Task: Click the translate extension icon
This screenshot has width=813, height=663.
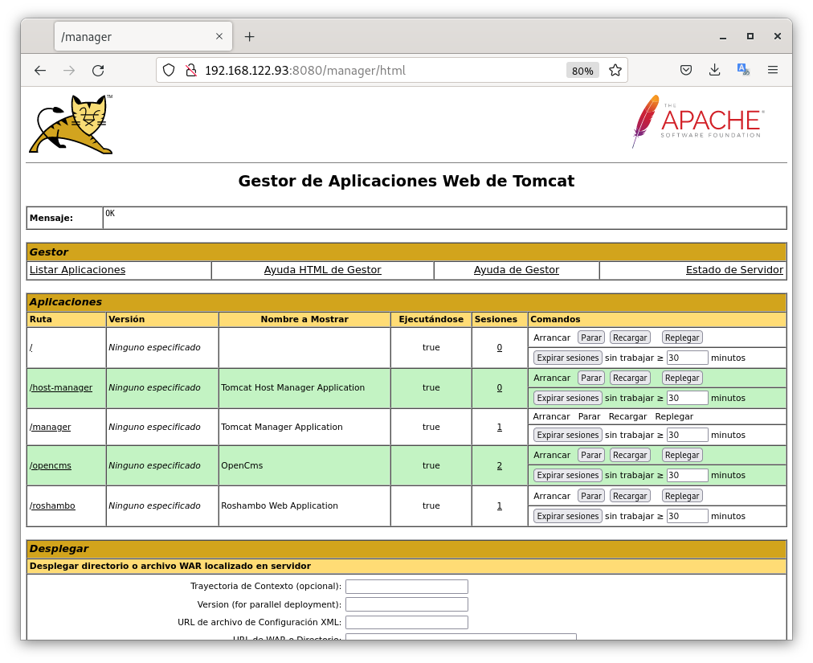Action: coord(743,71)
